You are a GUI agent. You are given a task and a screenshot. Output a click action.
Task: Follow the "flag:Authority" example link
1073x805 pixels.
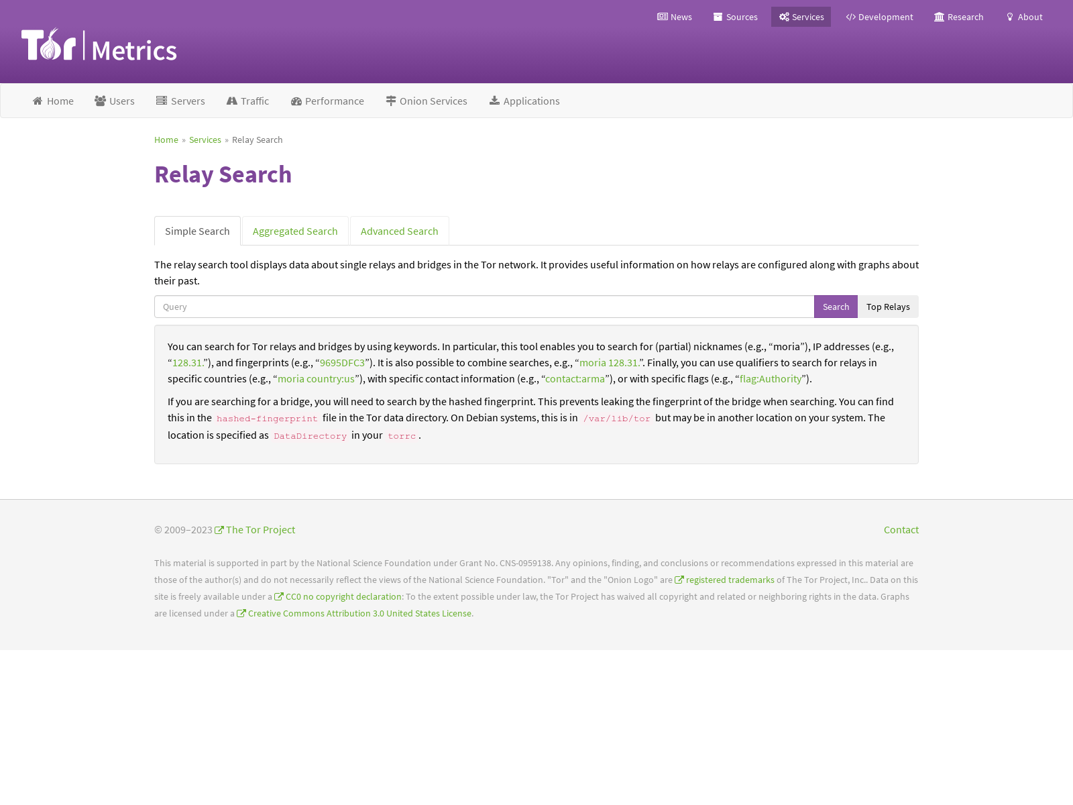771,378
